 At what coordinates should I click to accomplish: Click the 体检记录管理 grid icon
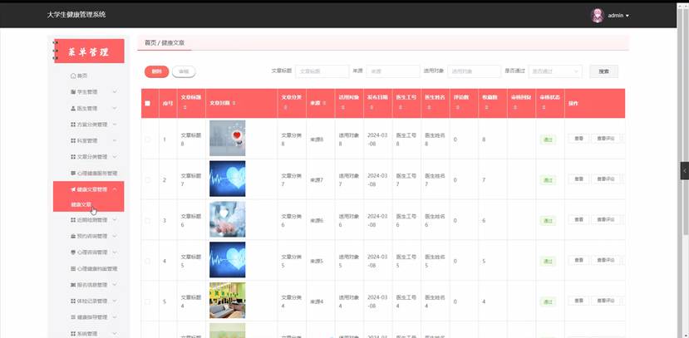pyautogui.click(x=73, y=301)
